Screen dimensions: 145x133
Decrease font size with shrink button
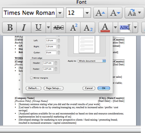tap(115, 13)
